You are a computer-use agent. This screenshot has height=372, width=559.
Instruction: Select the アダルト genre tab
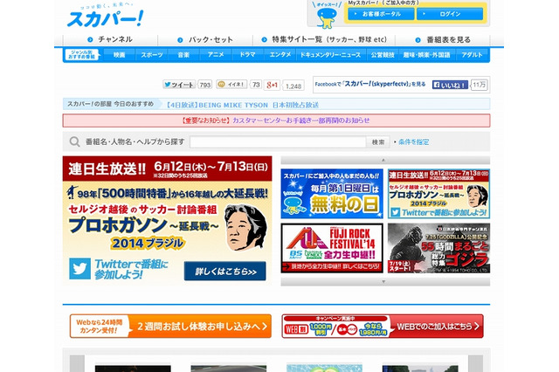[x=472, y=55]
